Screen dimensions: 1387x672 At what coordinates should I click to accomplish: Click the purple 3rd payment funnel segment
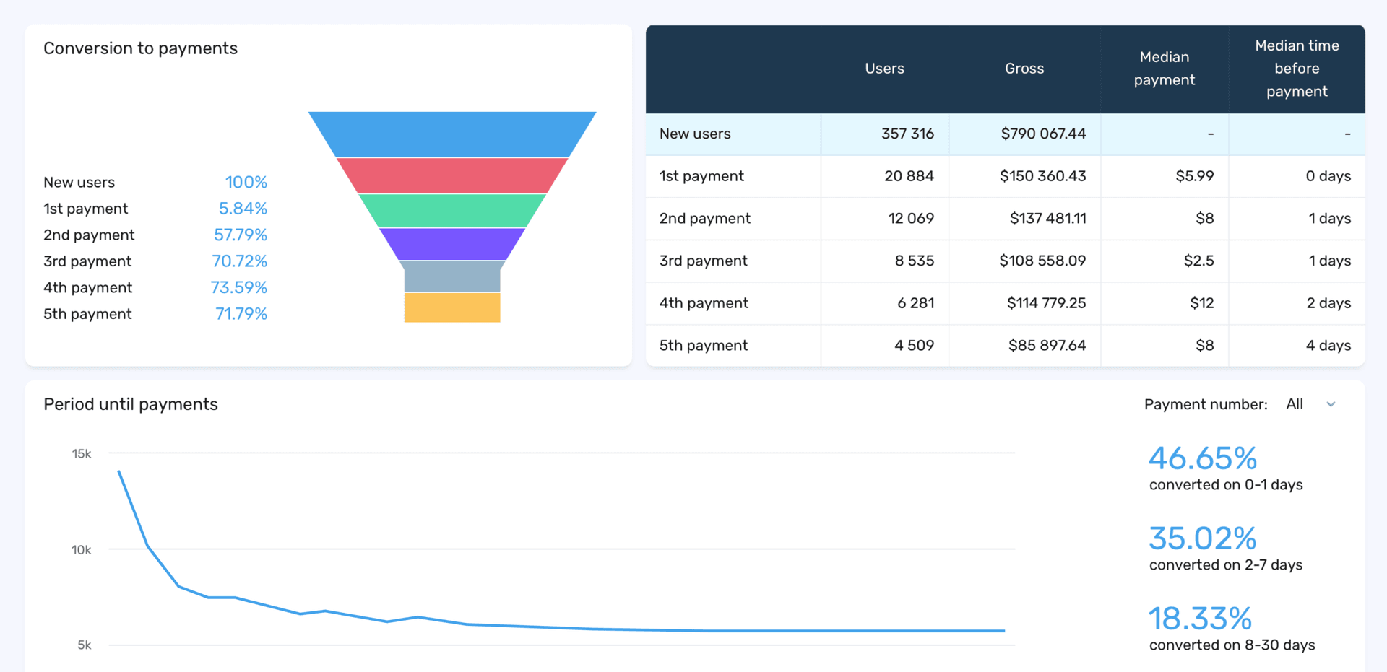(451, 243)
